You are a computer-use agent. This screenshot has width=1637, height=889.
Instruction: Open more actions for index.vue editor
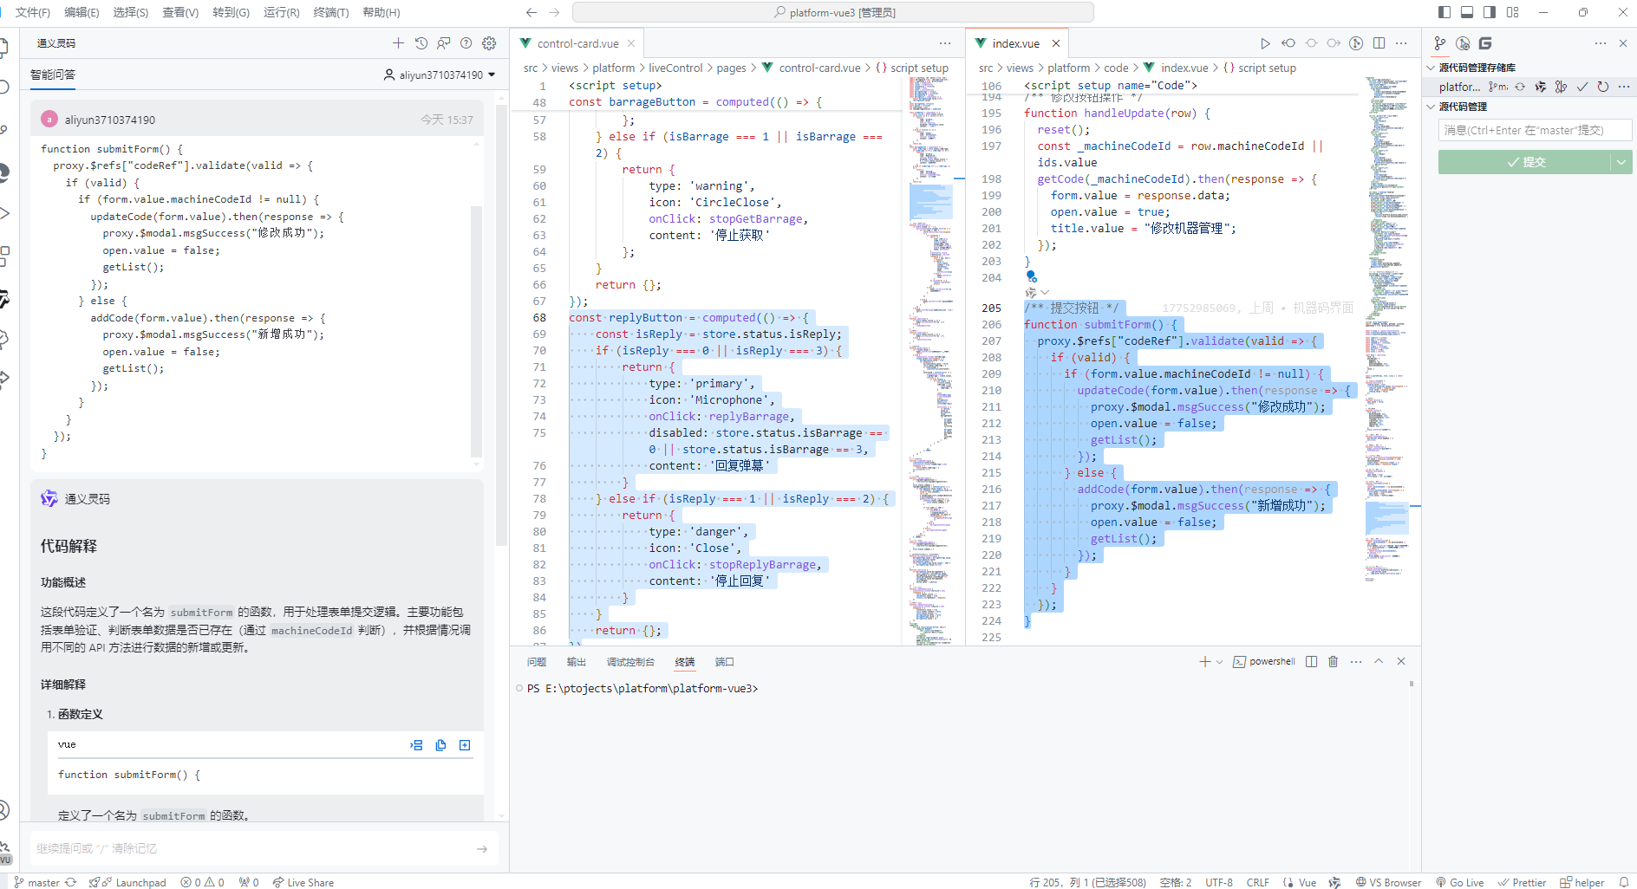pos(1401,43)
